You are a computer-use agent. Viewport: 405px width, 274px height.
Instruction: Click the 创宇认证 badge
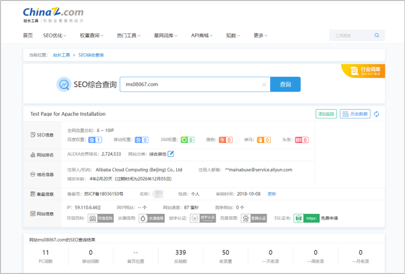tap(202, 218)
